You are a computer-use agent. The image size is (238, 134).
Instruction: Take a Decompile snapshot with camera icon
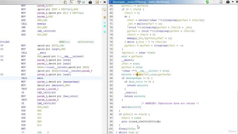(x=228, y=2)
